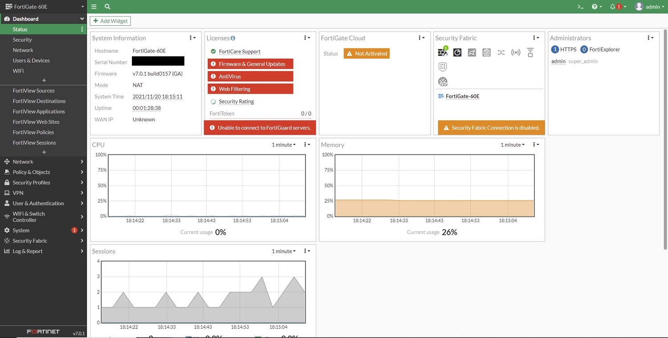Image resolution: width=668 pixels, height=338 pixels.
Task: Click the Licenses info circle icon
Action: tap(233, 38)
